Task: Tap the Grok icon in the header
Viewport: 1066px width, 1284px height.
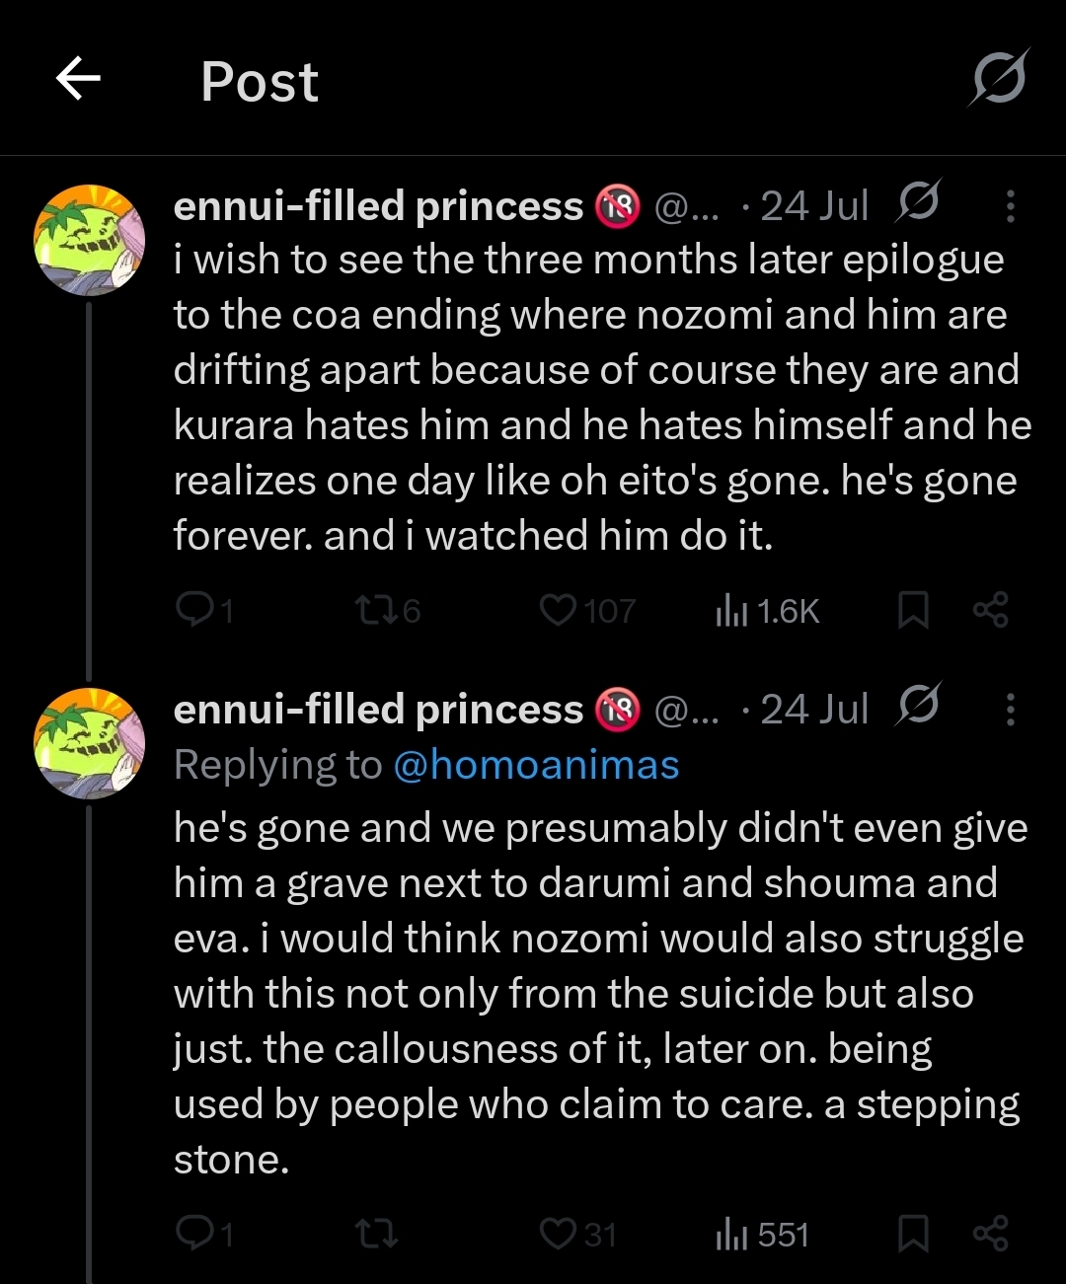Action: 999,79
